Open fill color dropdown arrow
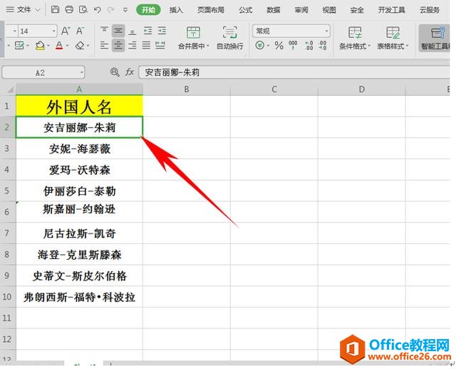 pyautogui.click(x=48, y=46)
